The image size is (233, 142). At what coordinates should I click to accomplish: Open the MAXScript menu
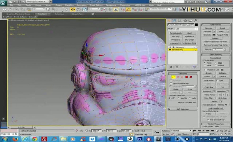point(139,5)
